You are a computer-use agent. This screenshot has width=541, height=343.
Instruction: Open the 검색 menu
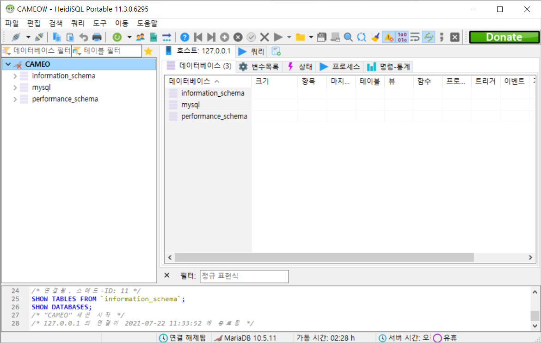click(x=56, y=23)
